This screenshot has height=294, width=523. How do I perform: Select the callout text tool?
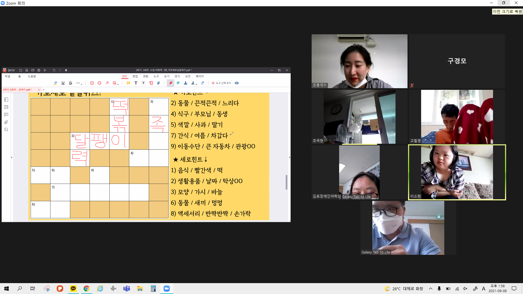click(151, 83)
